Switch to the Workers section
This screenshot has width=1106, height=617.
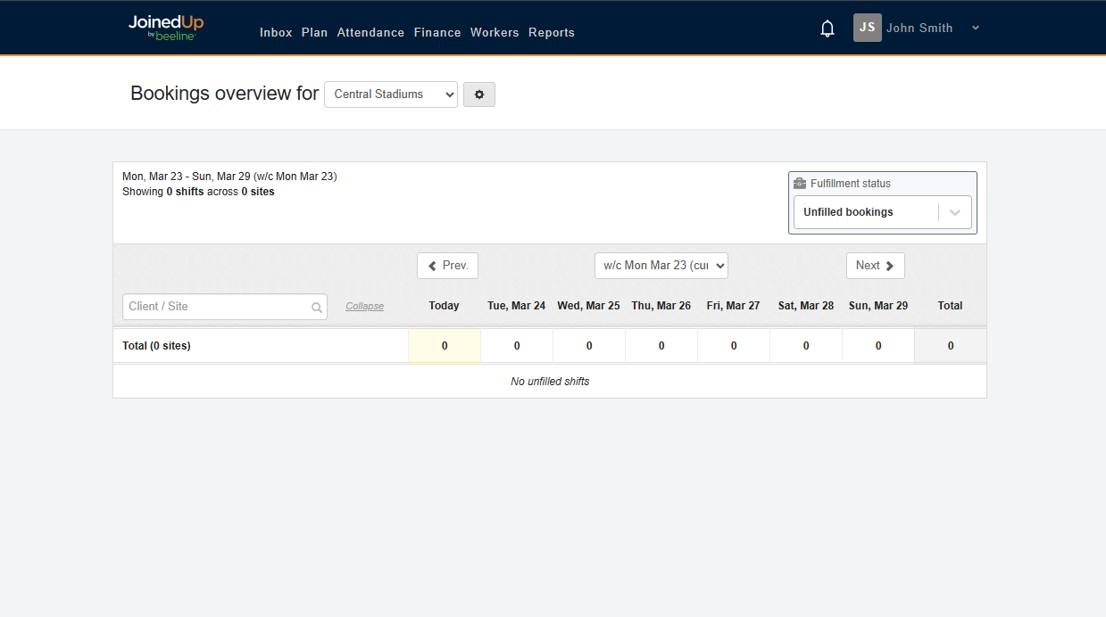pyautogui.click(x=495, y=32)
